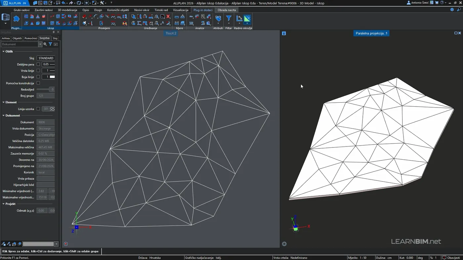The height and width of the screenshot is (260, 463).
Task: Click the paint bucket fill icon in Promijeni
Action: coord(85,23)
